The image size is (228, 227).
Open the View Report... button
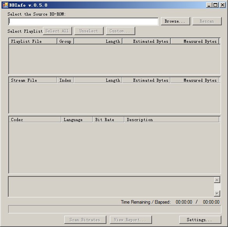point(131,220)
